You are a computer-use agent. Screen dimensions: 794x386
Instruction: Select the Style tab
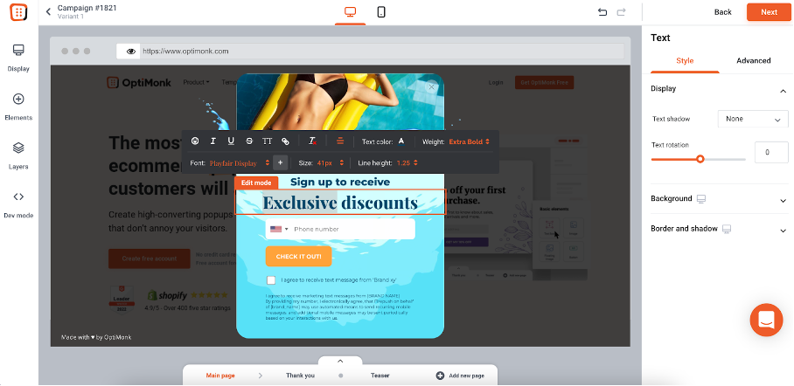click(685, 61)
